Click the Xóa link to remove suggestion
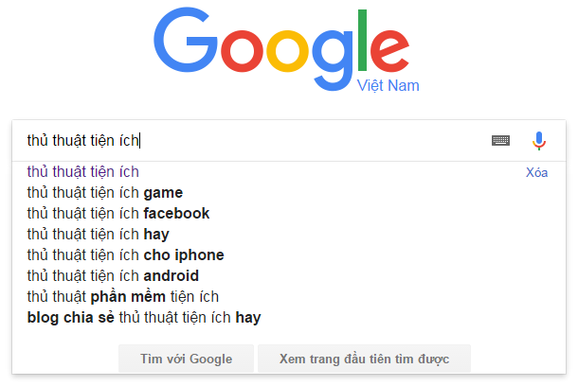This screenshot has width=578, height=386. [536, 173]
